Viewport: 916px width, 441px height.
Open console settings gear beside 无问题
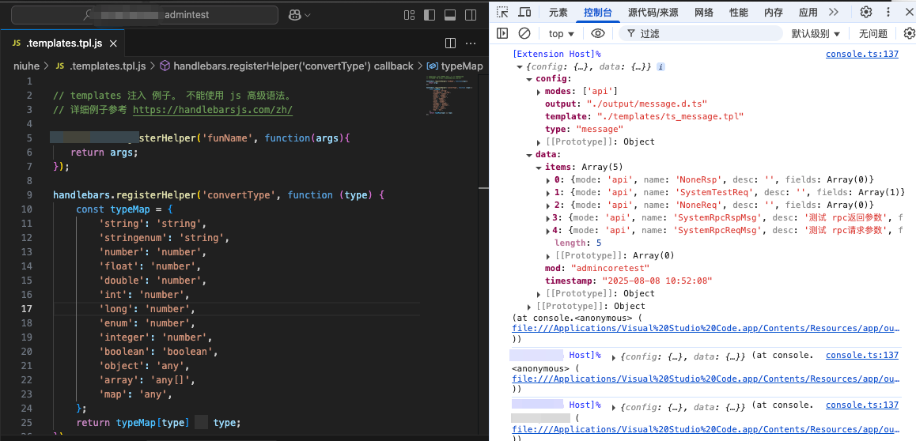coord(909,33)
